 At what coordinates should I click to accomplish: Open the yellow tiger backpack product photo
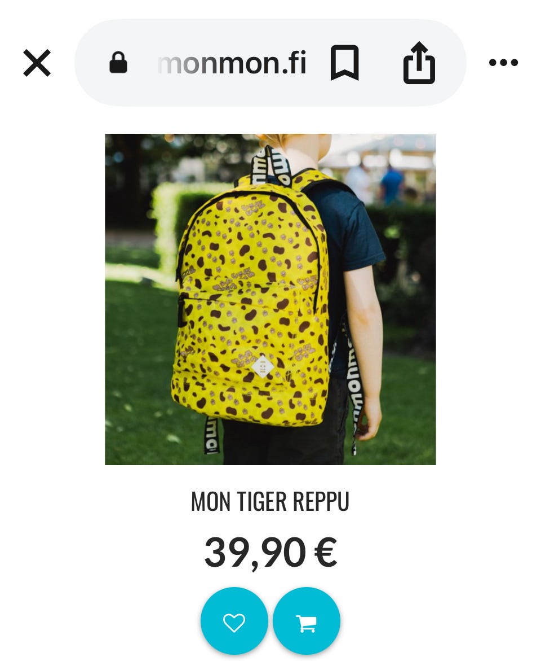(x=270, y=299)
